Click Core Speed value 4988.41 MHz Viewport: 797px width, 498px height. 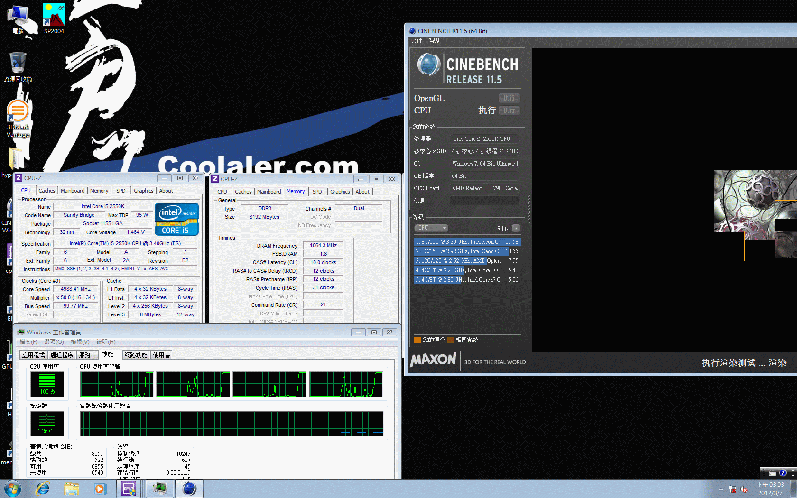point(75,289)
